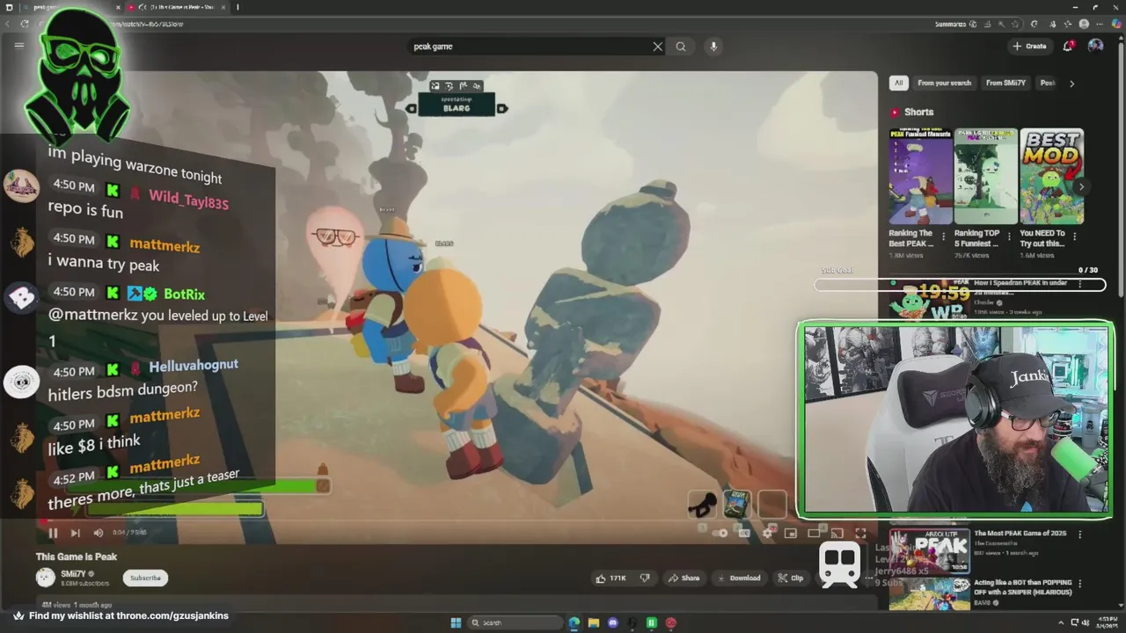Open Discord from the taskbar
Image resolution: width=1126 pixels, height=633 pixels.
pos(612,622)
